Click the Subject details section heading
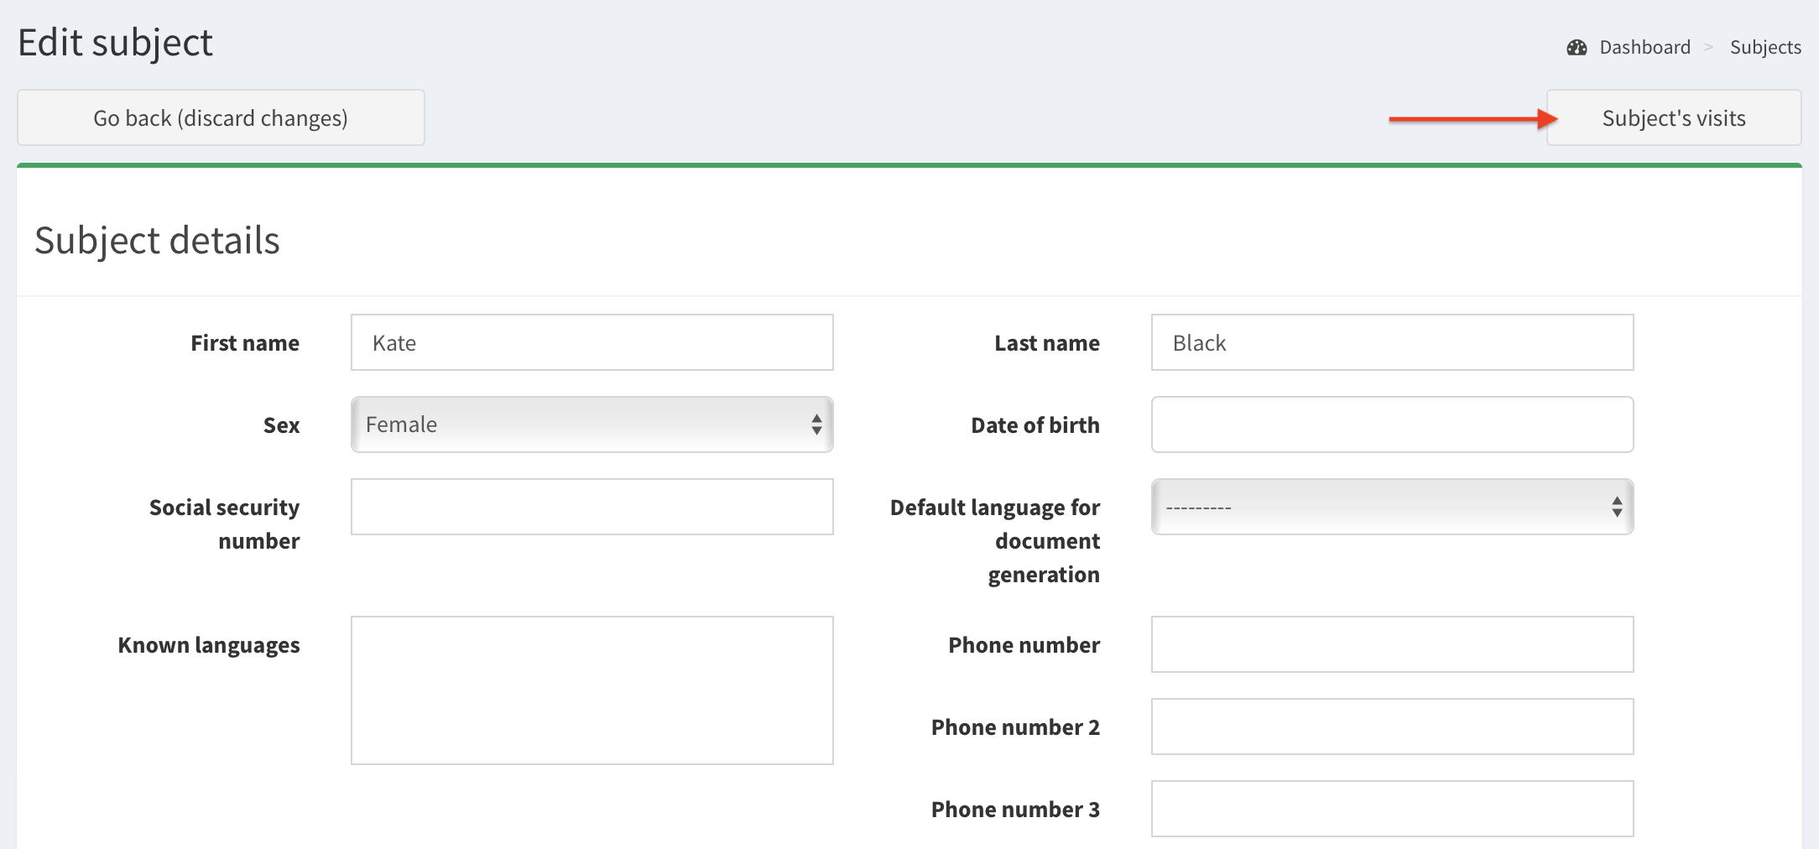The width and height of the screenshot is (1819, 849). (x=157, y=241)
